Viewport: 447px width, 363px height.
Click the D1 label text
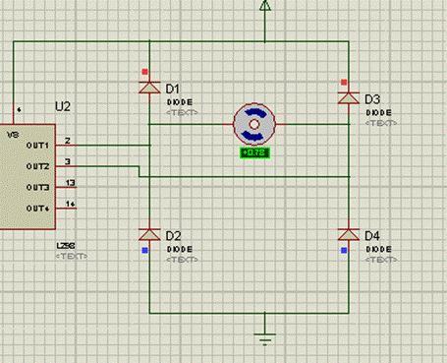(173, 89)
